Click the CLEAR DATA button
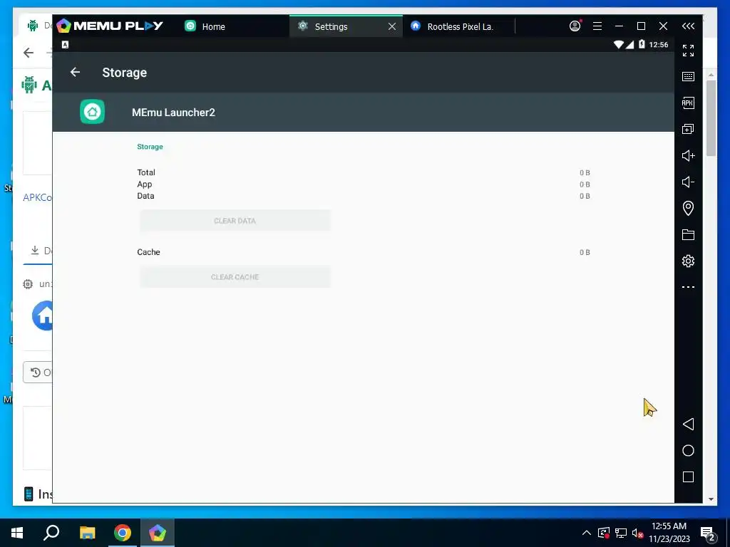The height and width of the screenshot is (547, 730). [235, 221]
